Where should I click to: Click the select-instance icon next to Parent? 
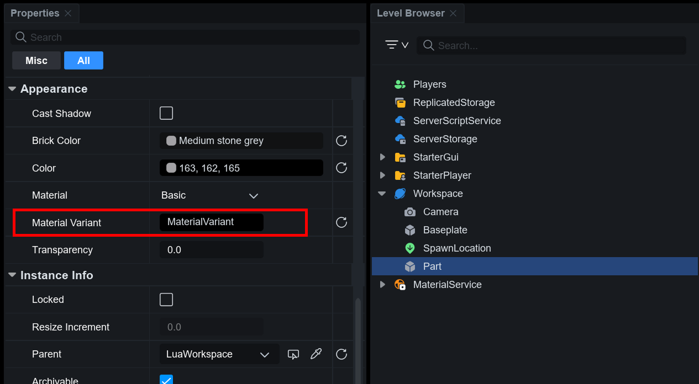(293, 354)
